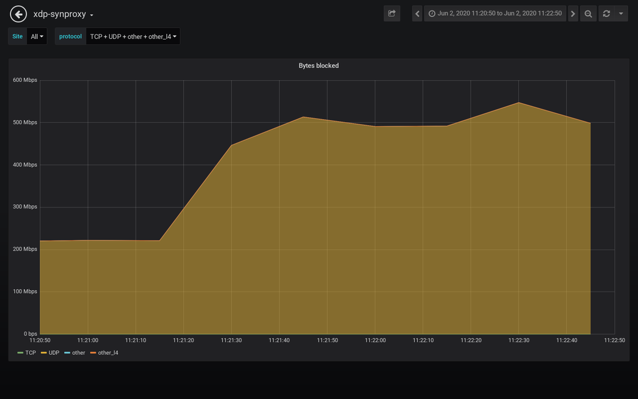Shift time range forward with right chevron
638x399 pixels.
[x=573, y=13]
